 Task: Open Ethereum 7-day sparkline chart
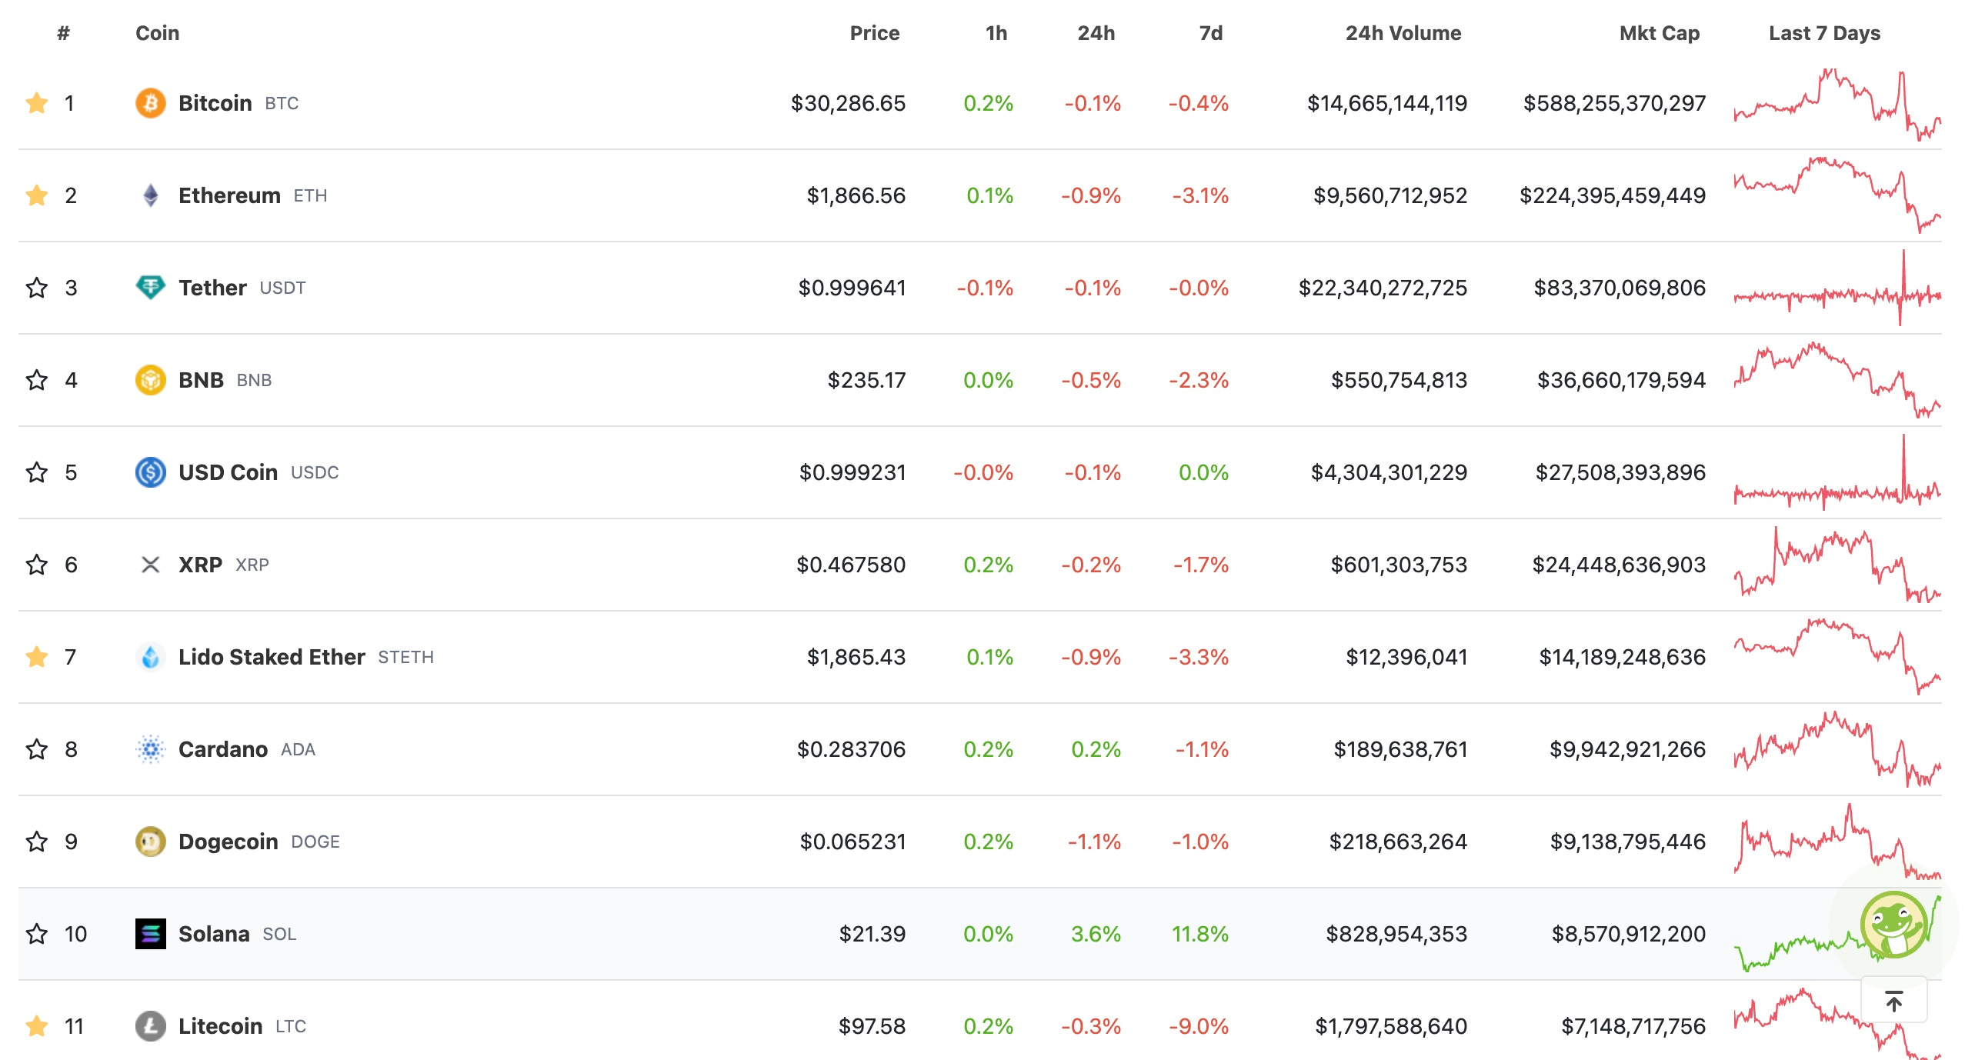tap(1837, 195)
